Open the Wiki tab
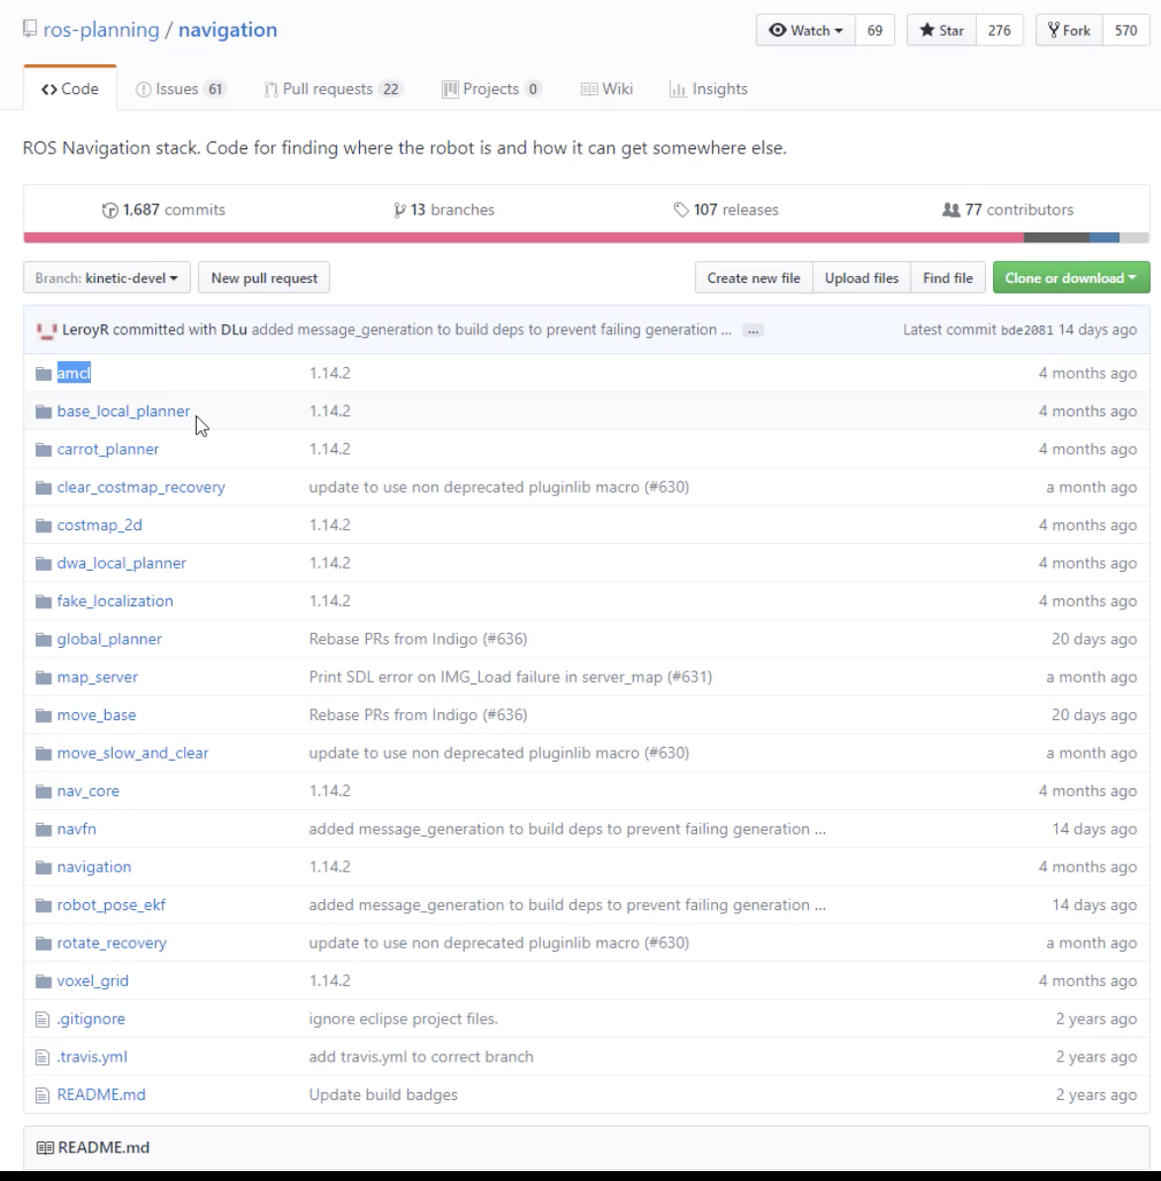The width and height of the screenshot is (1161, 1181). (607, 89)
